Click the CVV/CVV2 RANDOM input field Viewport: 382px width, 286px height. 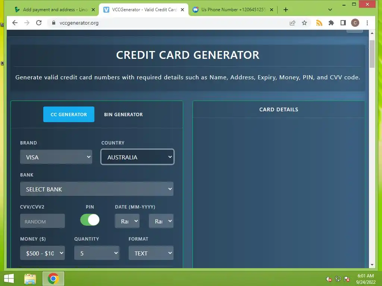pos(43,221)
